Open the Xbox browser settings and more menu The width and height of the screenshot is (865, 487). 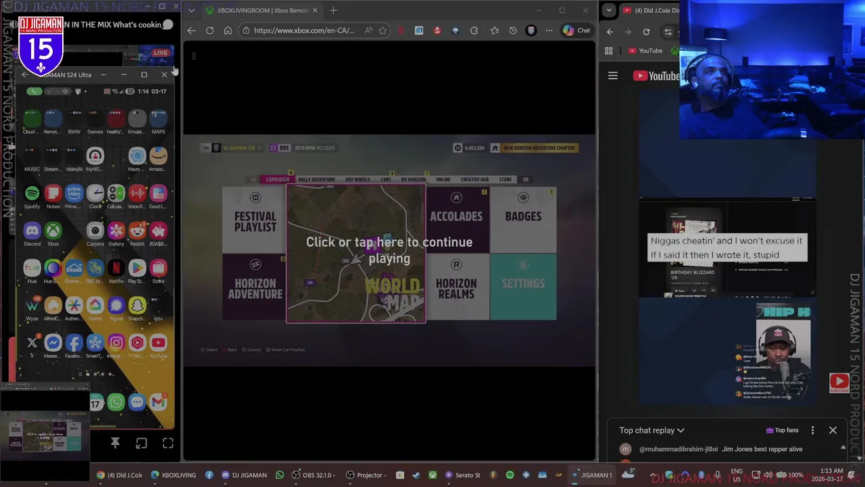[549, 30]
